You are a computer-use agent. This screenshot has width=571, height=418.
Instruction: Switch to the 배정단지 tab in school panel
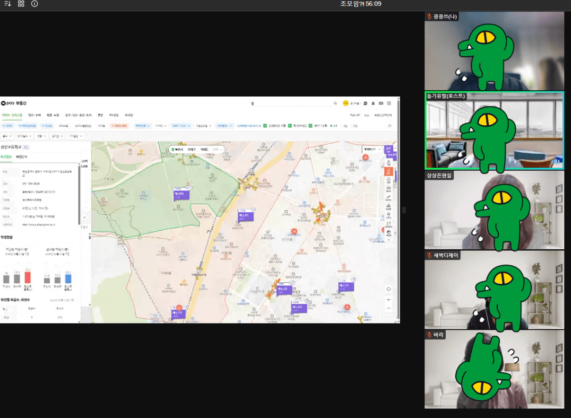(22, 157)
